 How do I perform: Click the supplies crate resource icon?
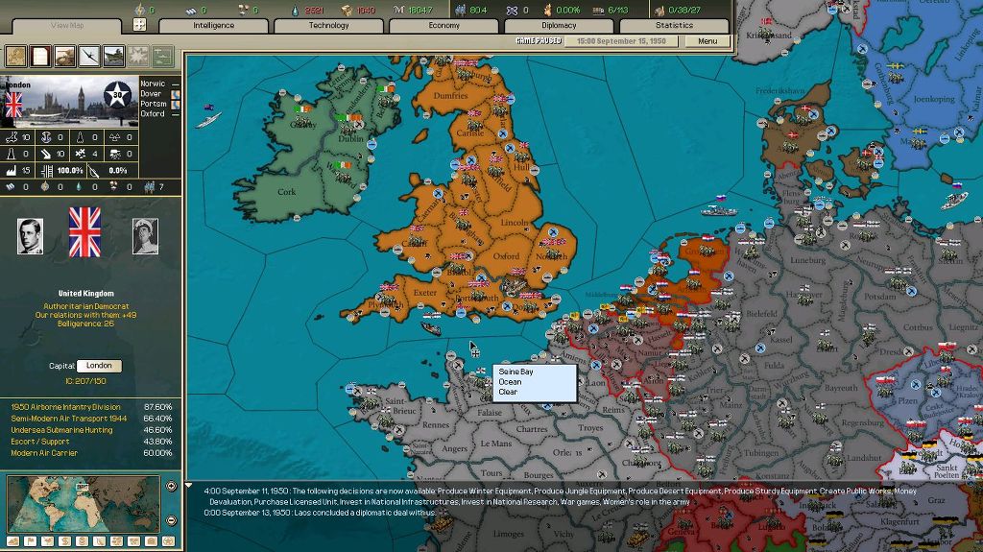(x=347, y=10)
